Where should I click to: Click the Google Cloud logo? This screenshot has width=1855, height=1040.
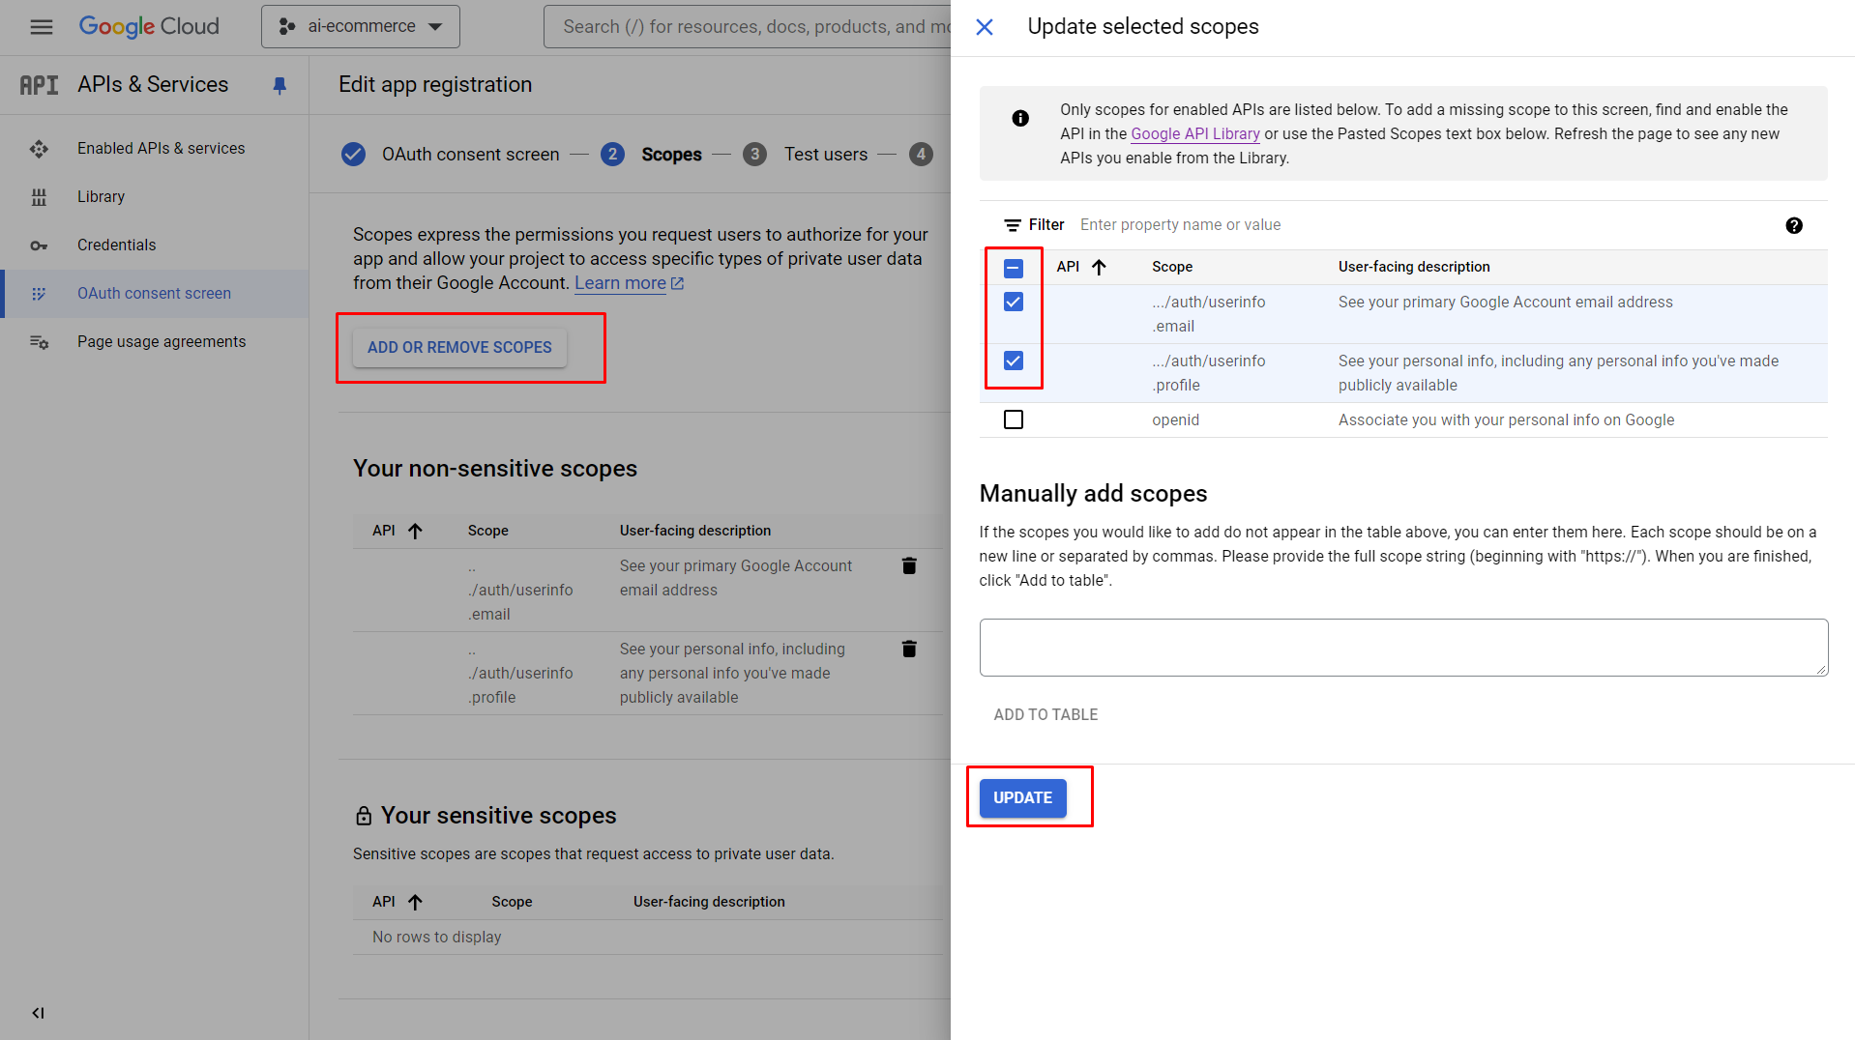point(149,27)
